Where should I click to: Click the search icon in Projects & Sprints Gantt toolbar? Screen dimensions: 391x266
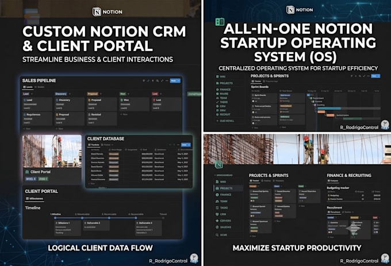coord(360,76)
